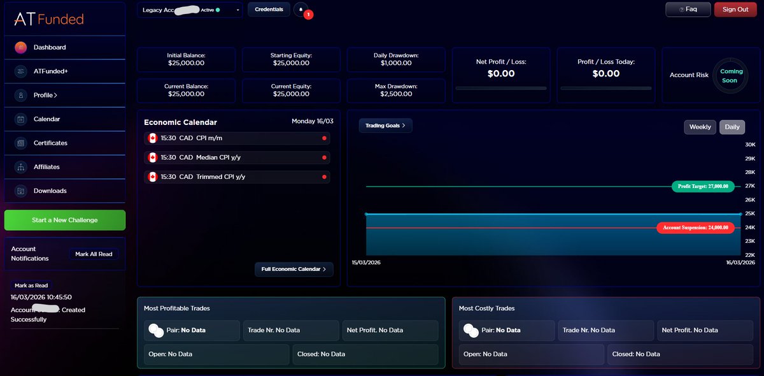Viewport: 764px width, 376px height.
Task: Click the Max Drawdown $2,500.00 card
Action: pos(395,90)
